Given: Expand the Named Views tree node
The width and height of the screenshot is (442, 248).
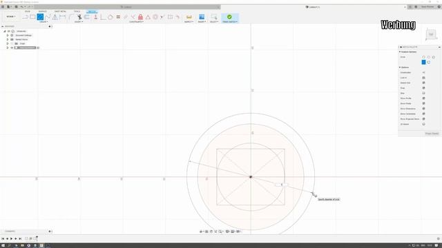Looking at the screenshot, I should point(8,40).
